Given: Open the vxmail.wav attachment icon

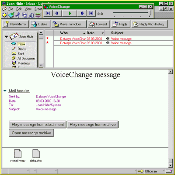Looking at the screenshot, I should [x=18, y=154].
